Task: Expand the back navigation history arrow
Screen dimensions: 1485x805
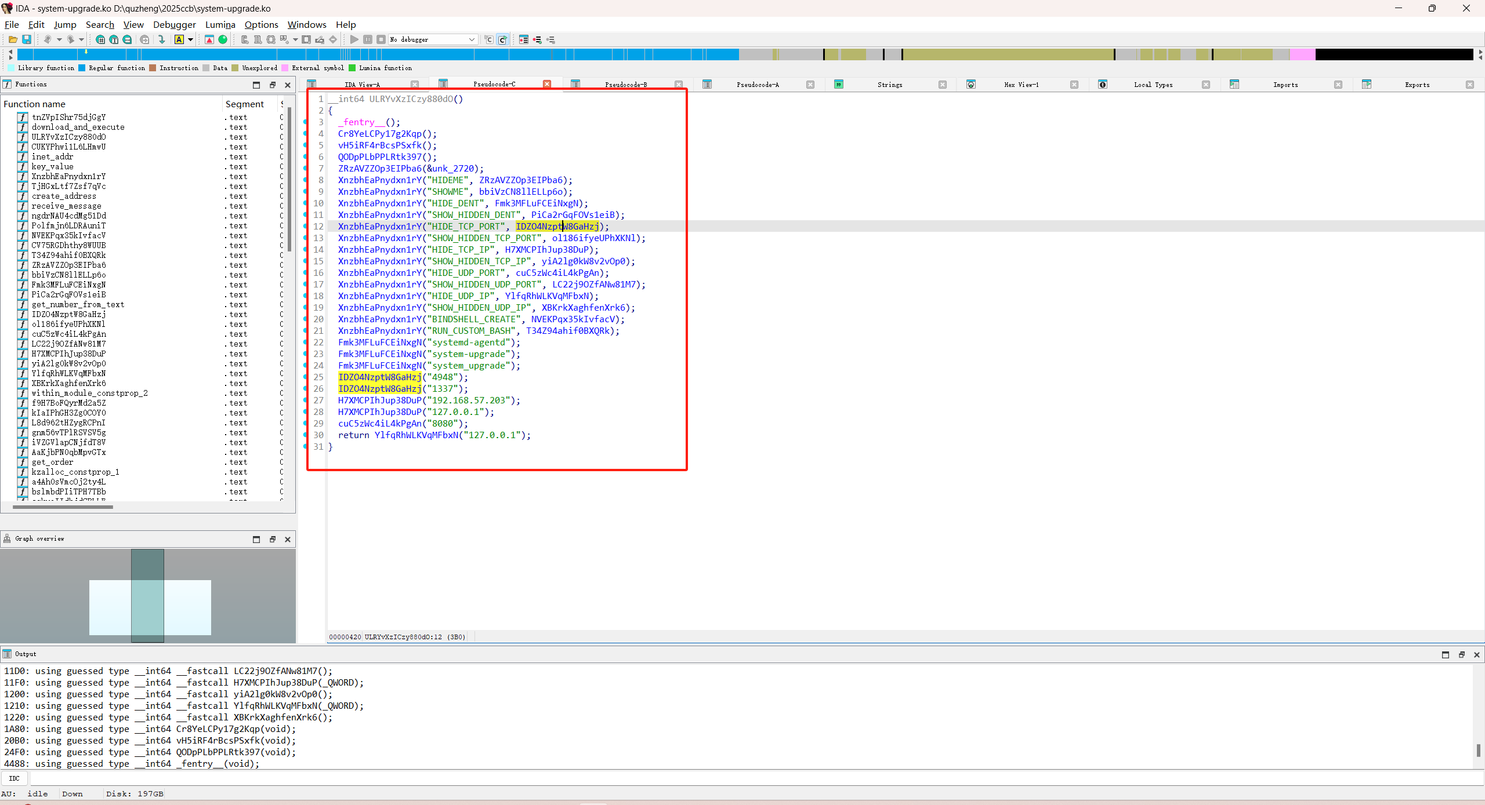Action: [x=59, y=39]
